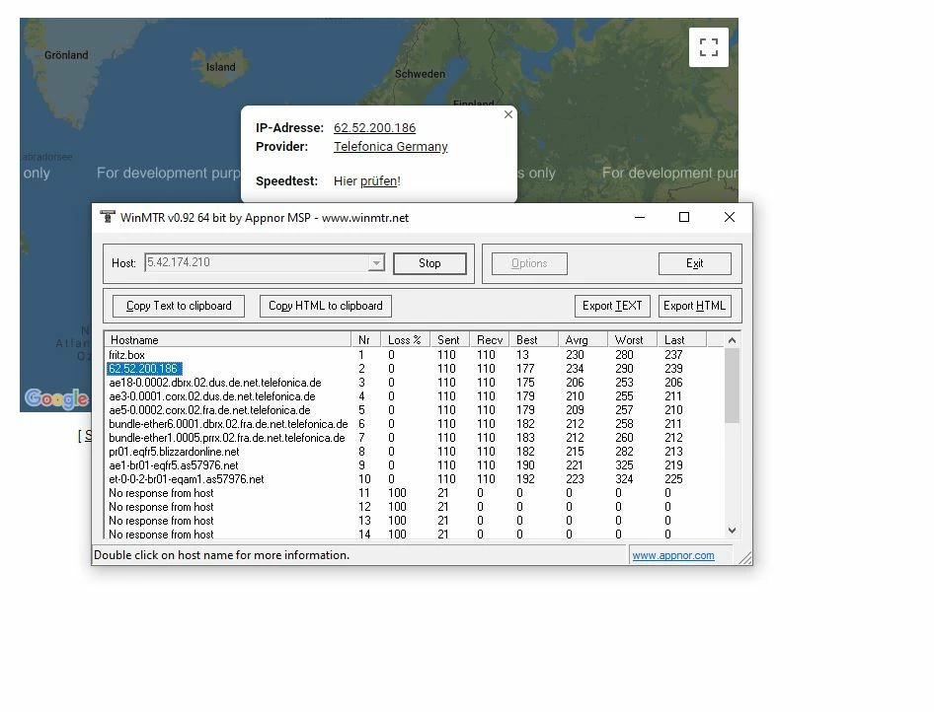This screenshot has height=712, width=934.
Task: Select the No response row numbered 13
Action: [x=414, y=521]
